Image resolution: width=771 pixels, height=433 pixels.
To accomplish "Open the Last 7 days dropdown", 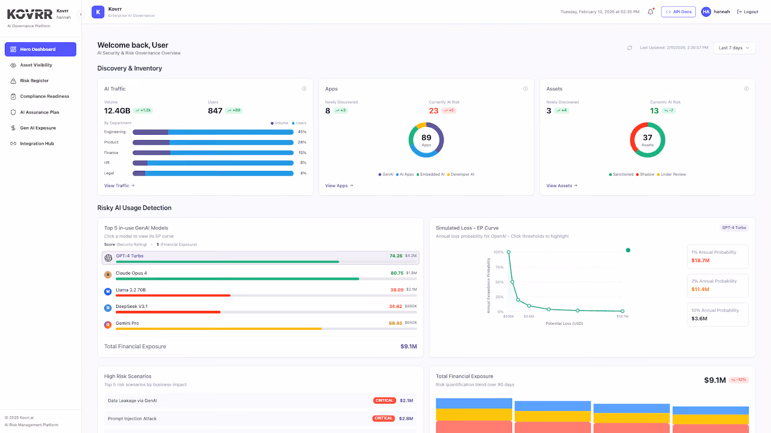I will (734, 48).
